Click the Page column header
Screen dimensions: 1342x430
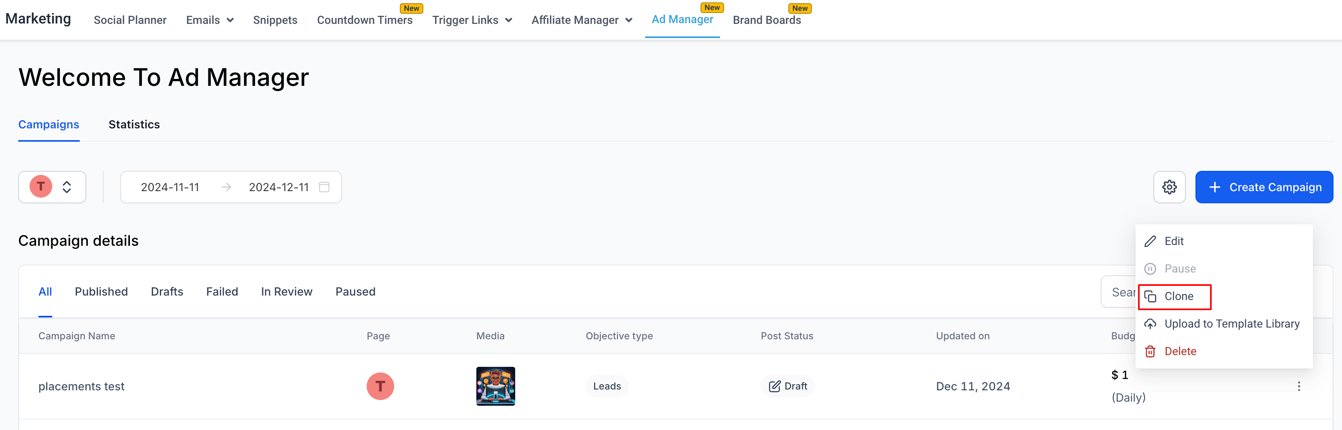[x=378, y=336]
